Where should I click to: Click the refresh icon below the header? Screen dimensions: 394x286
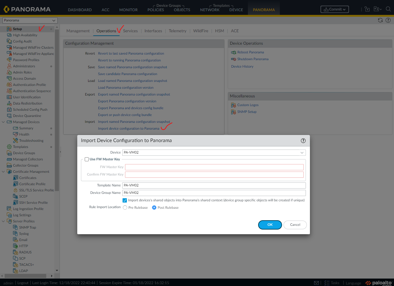click(x=380, y=20)
